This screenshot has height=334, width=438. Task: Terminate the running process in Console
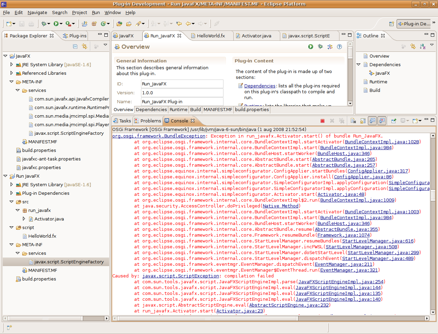322,121
